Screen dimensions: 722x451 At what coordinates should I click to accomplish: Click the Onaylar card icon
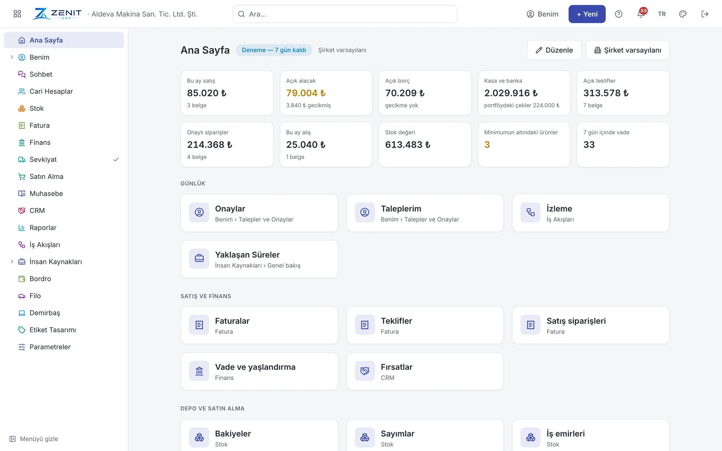pyautogui.click(x=199, y=212)
